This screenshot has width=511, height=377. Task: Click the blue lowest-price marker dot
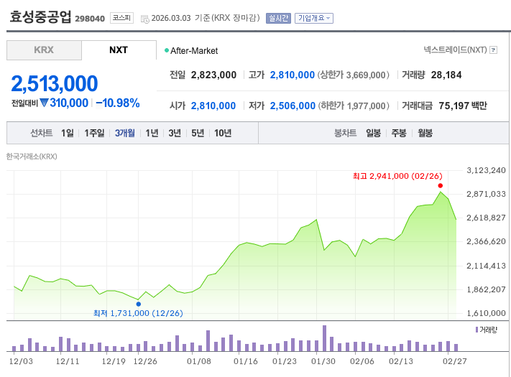pos(139,304)
